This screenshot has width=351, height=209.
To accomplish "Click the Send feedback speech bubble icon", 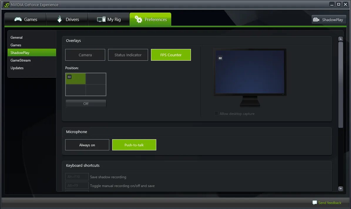I will pyautogui.click(x=315, y=203).
